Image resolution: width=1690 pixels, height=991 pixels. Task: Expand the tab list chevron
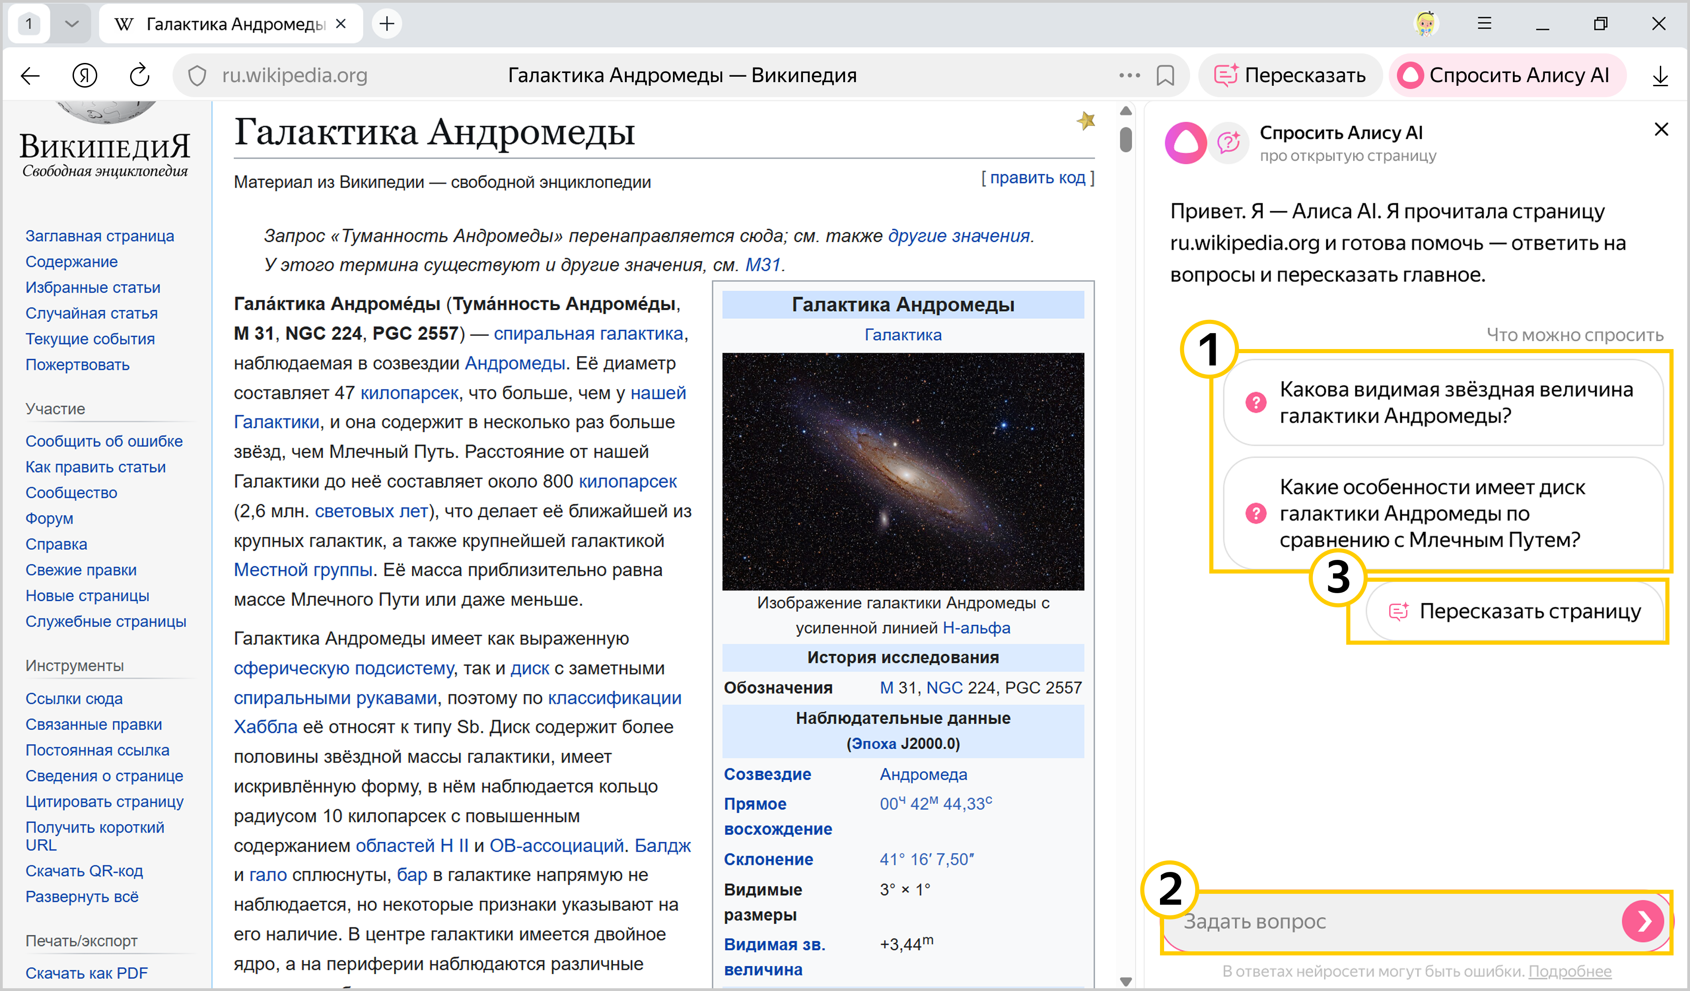pyautogui.click(x=72, y=24)
